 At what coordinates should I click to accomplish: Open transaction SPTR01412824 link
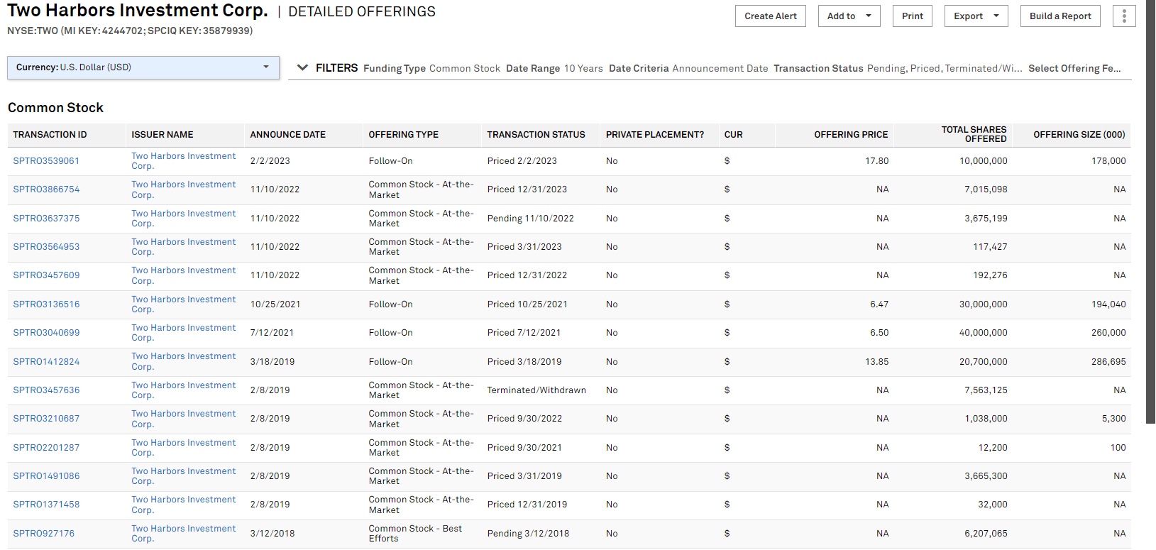click(46, 362)
